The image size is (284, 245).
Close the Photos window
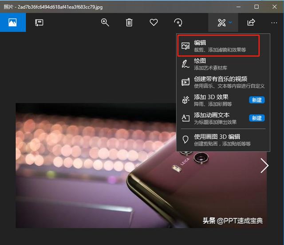click(x=274, y=7)
